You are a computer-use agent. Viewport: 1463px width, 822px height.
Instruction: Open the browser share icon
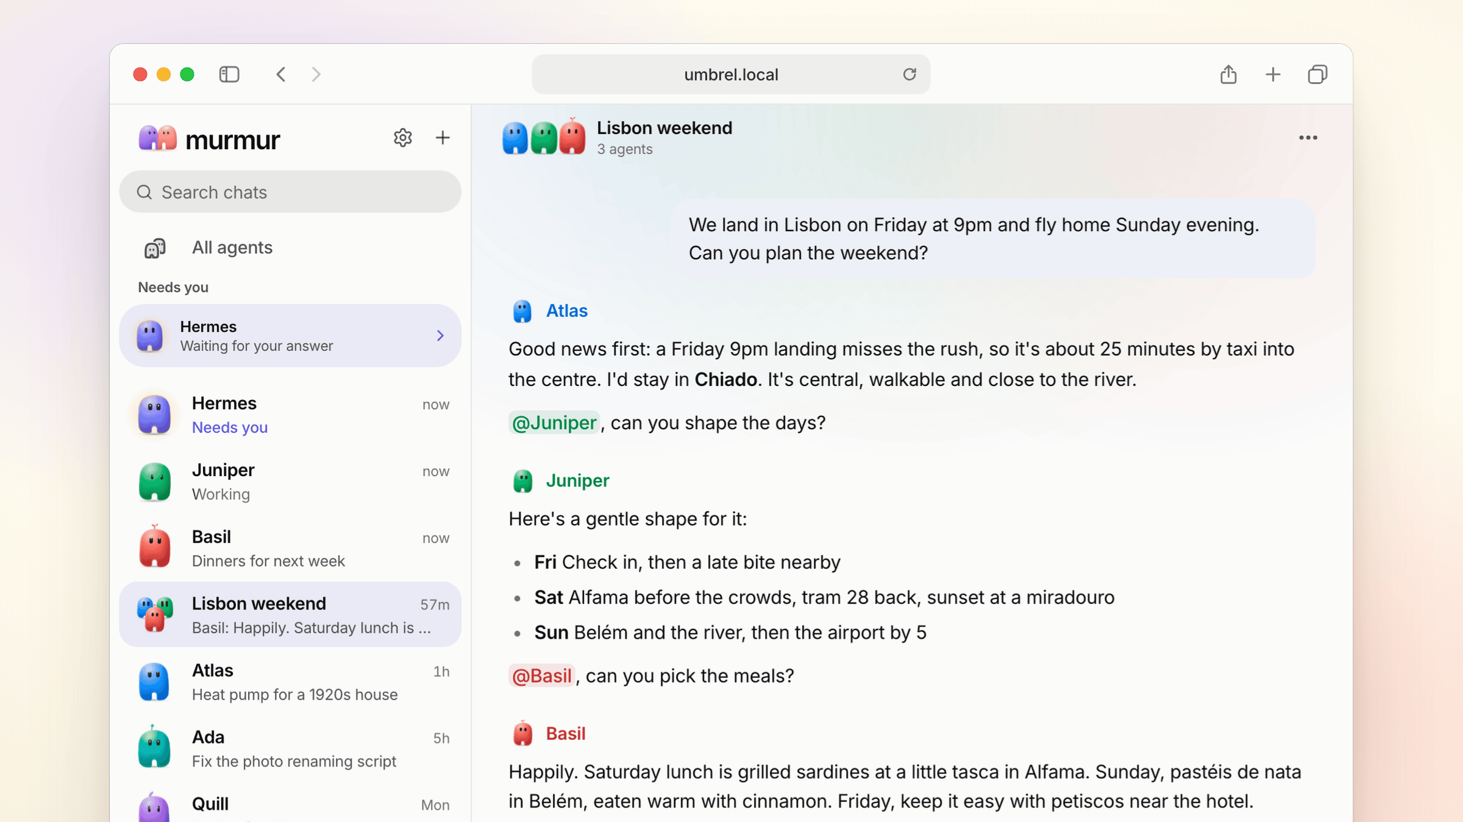(1228, 74)
